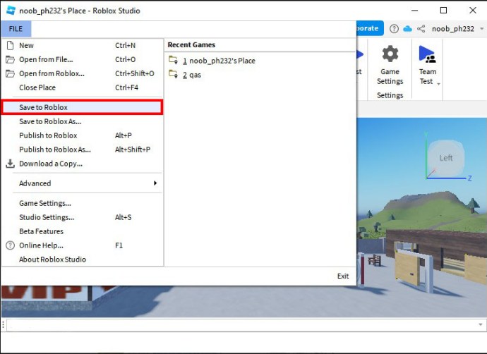Open About Roblox Studio
The height and width of the screenshot is (354, 487).
pyautogui.click(x=82, y=260)
